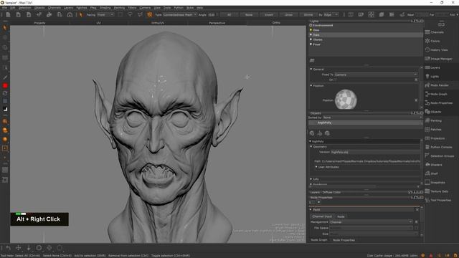Open the Sorted by dropdown in Objects
This screenshot has height=258, width=459.
[x=372, y=118]
